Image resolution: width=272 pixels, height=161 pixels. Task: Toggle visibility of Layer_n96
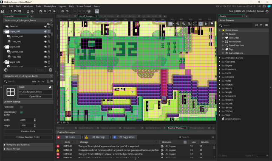click(x=45, y=31)
